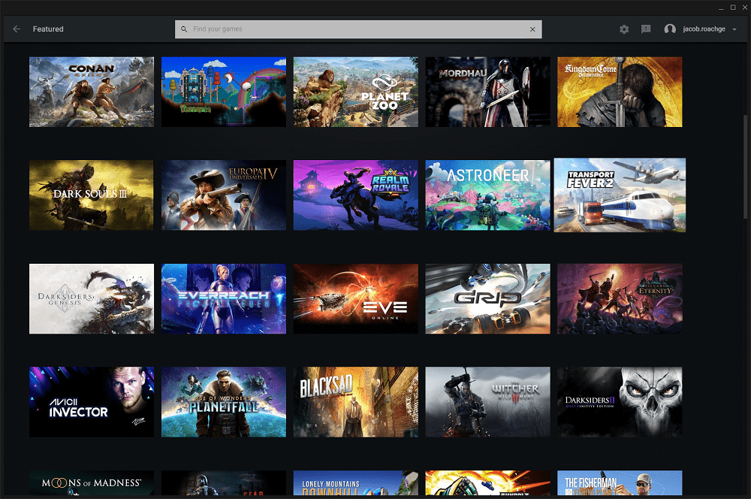Select Pillars of Eternity tile
Screen dimensions: 751x499
click(x=620, y=298)
